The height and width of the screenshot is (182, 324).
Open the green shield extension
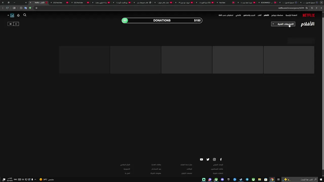pyautogui.click(x=30, y=8)
